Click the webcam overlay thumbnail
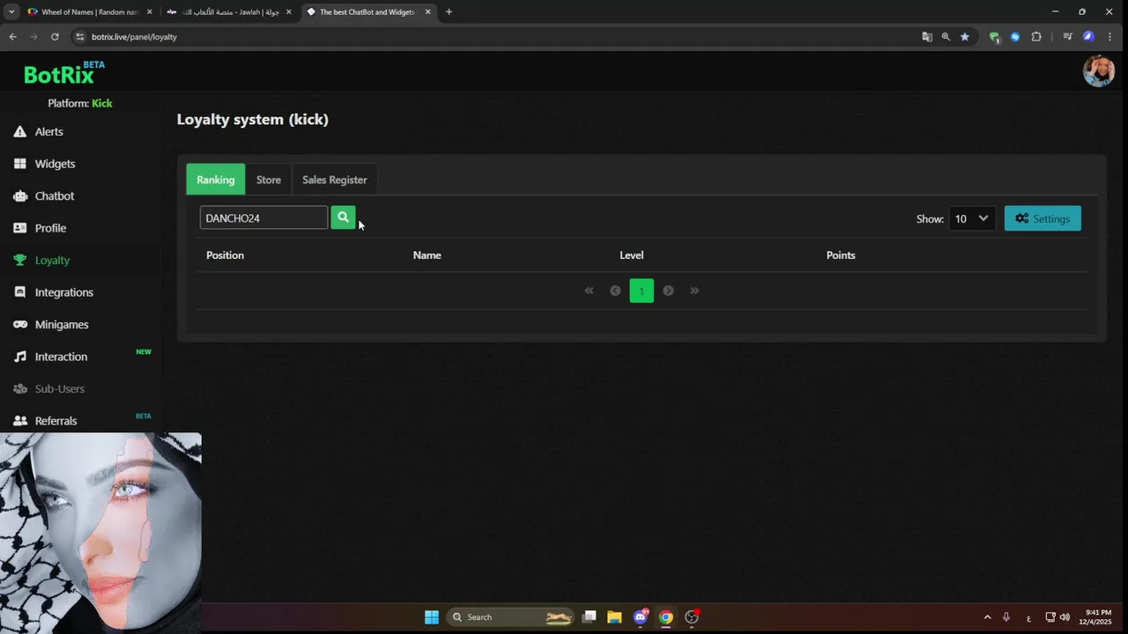 coord(100,533)
